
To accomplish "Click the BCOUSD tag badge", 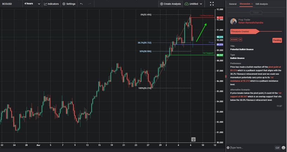I will click(234, 40).
